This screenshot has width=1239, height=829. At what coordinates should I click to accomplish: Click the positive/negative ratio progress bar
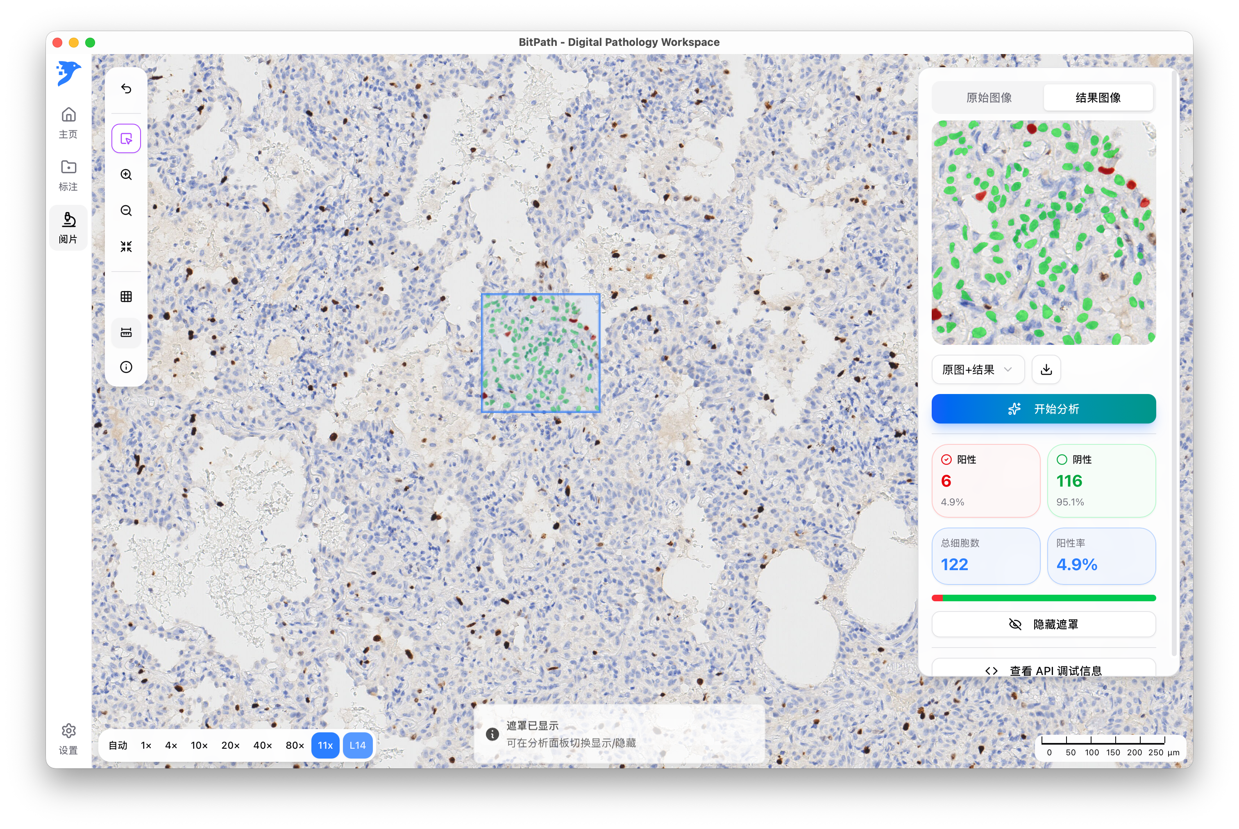tap(1043, 598)
